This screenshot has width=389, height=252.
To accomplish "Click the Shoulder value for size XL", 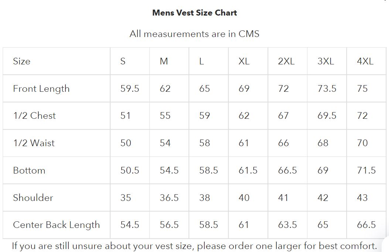I will [244, 198].
